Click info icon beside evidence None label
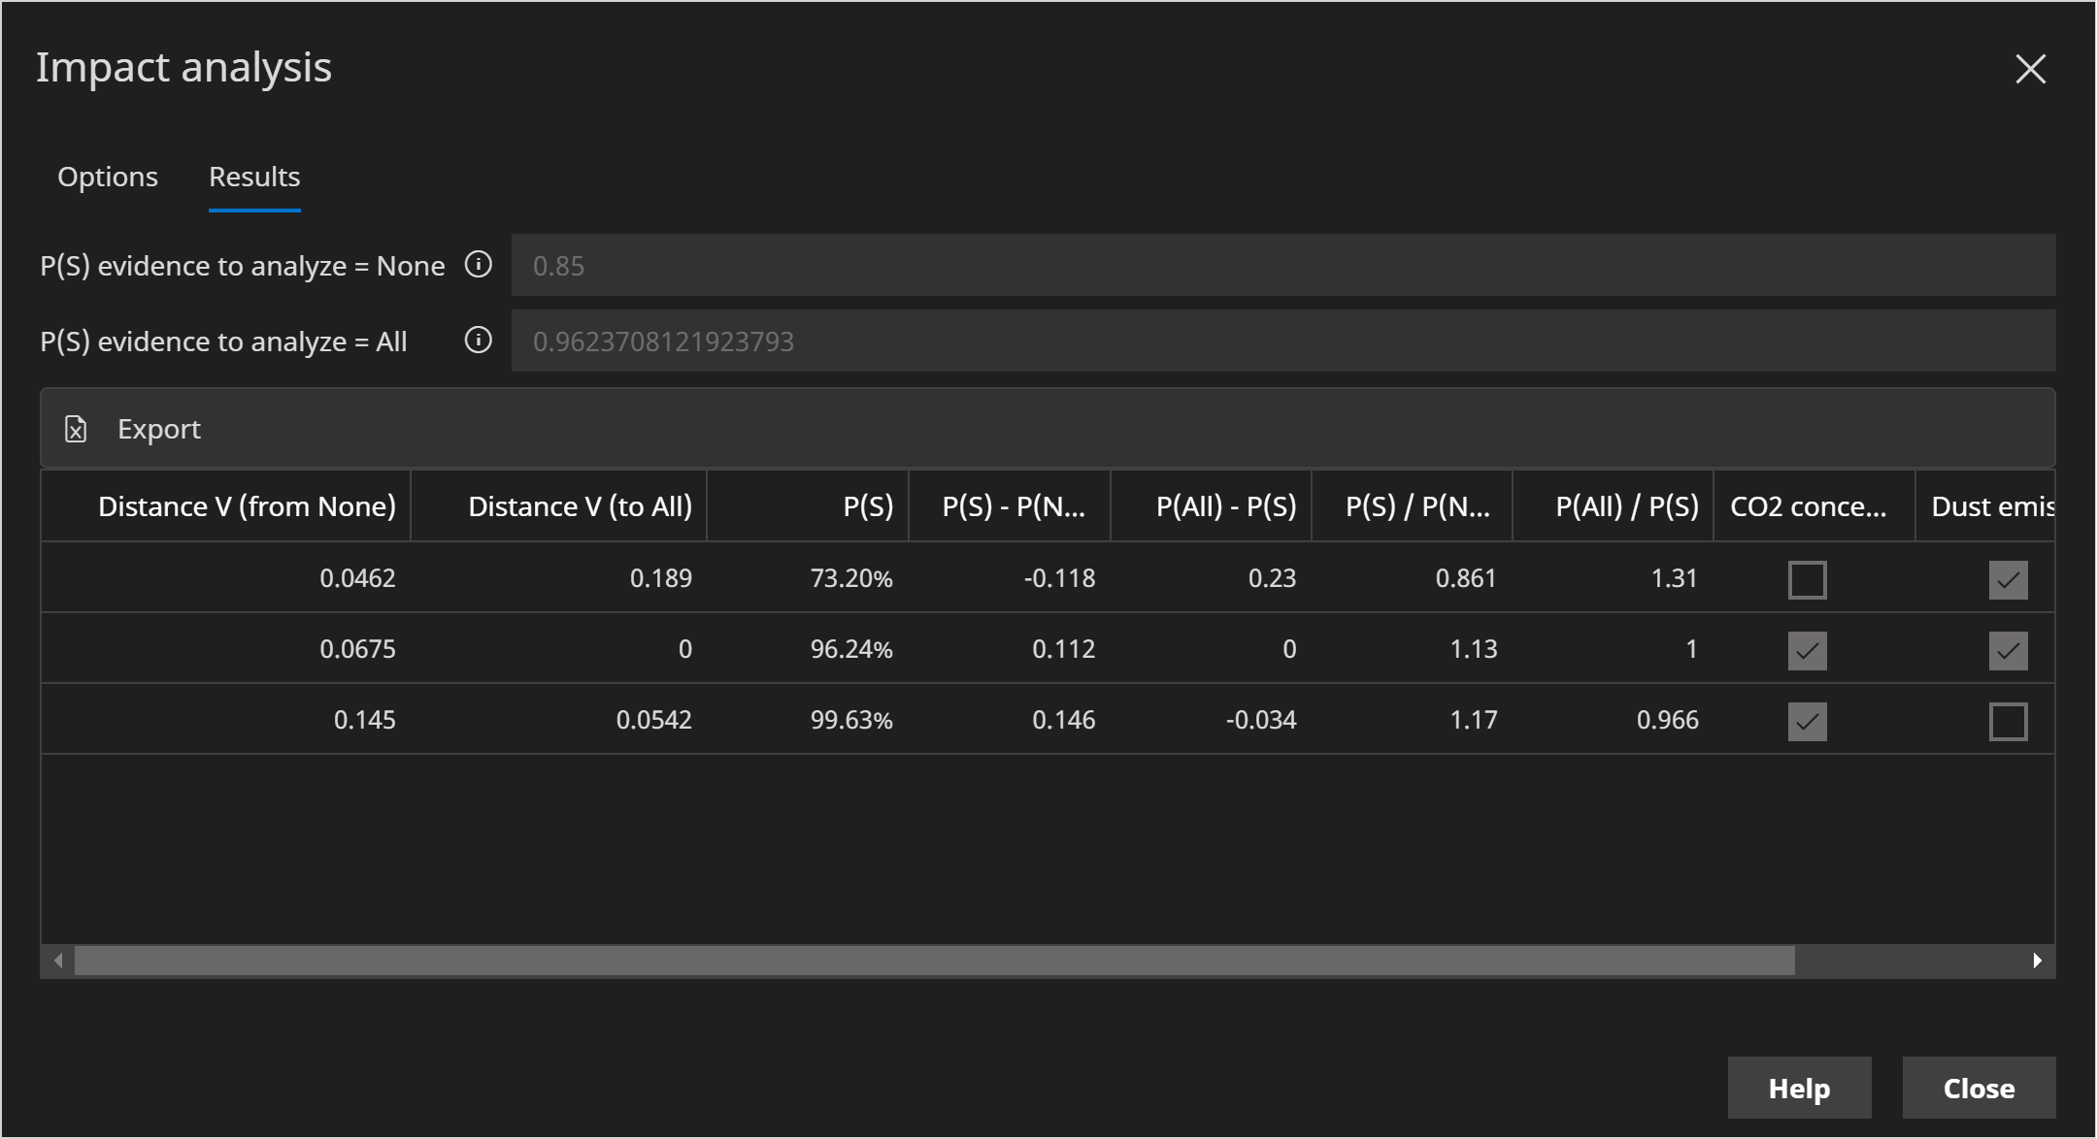 pyautogui.click(x=478, y=265)
